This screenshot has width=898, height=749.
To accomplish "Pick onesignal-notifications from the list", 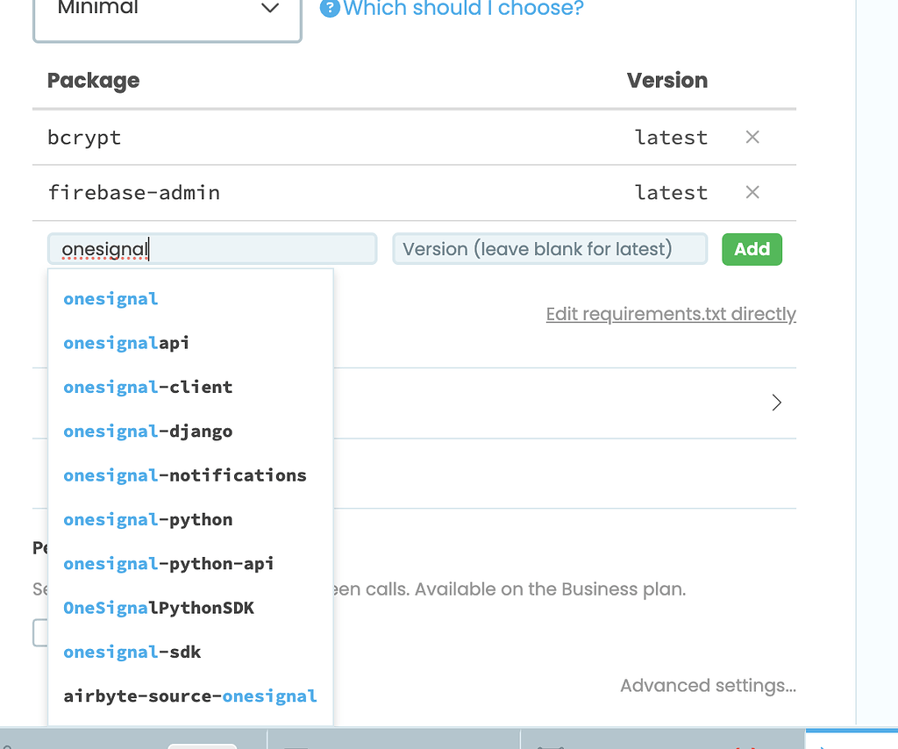I will tap(184, 475).
